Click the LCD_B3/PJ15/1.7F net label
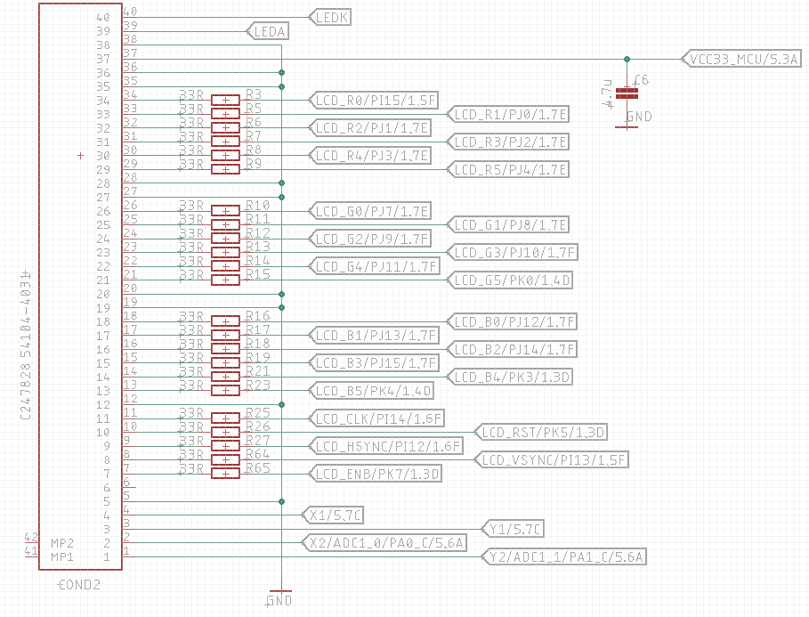Viewport: 809px width, 617px height. (x=374, y=363)
